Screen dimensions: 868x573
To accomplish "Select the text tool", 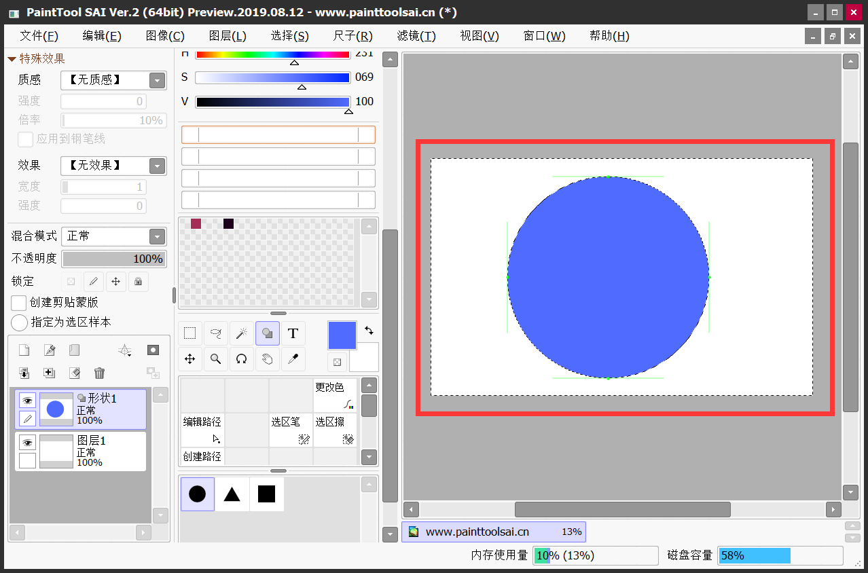I will coord(293,333).
